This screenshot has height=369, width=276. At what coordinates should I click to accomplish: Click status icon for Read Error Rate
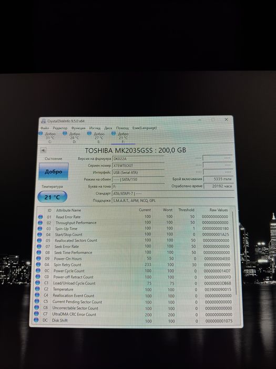click(40, 217)
